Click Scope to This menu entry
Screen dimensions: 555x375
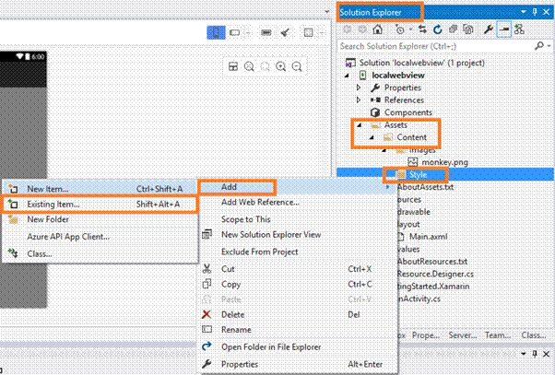pyautogui.click(x=297, y=219)
